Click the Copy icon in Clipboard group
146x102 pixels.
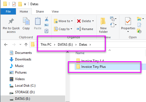click(x=26, y=21)
